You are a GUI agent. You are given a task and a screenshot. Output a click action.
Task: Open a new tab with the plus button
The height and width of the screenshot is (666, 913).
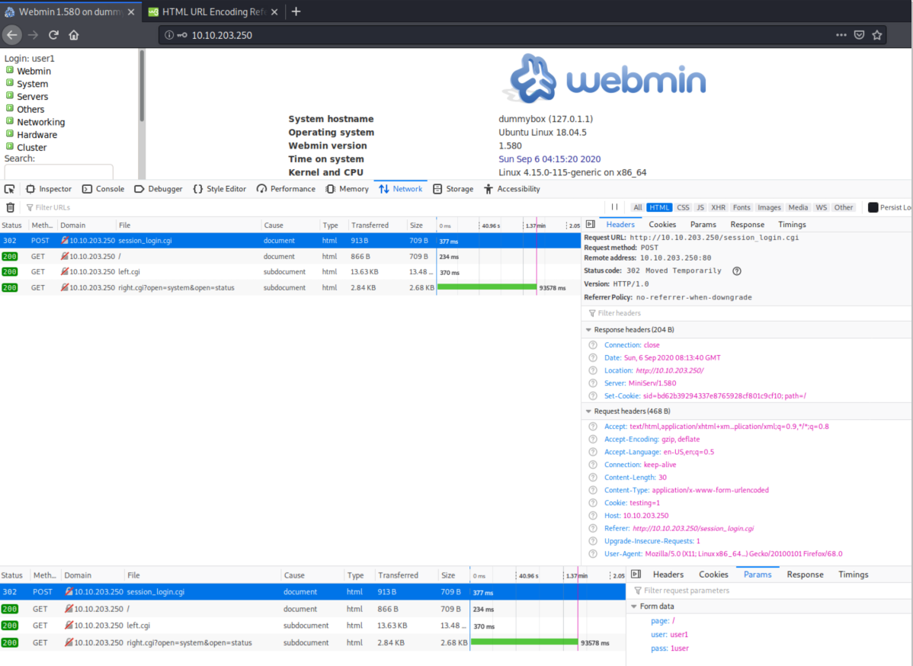(x=296, y=11)
